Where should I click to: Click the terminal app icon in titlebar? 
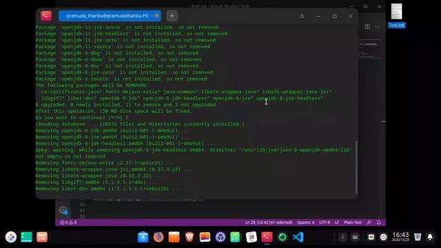(x=46, y=16)
